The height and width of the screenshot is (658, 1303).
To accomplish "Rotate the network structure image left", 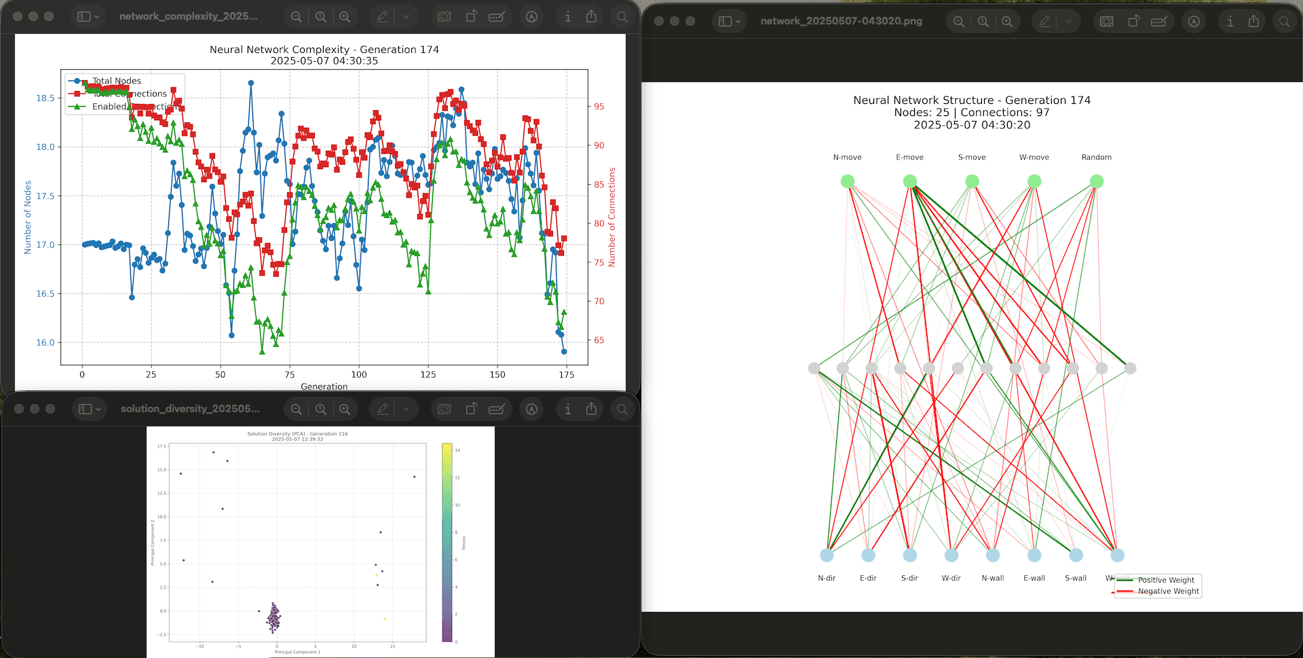I will pos(1133,21).
